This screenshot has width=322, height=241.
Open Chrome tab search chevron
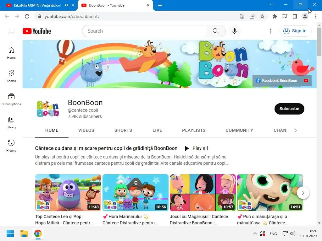[271, 4]
